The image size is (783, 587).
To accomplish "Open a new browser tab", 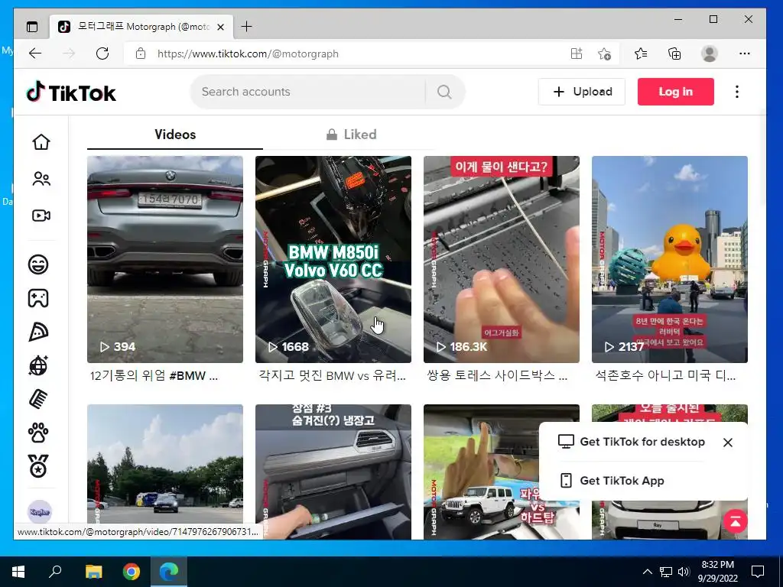I will coord(247,27).
